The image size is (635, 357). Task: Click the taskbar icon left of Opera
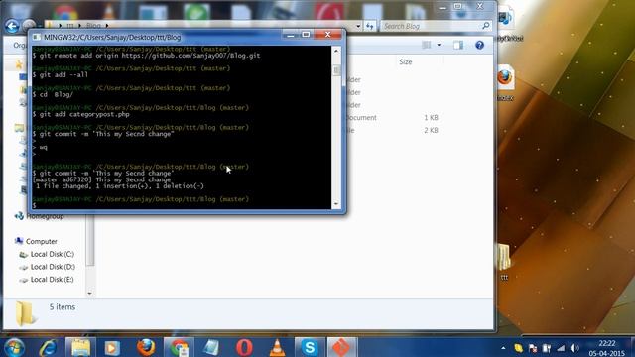[211, 347]
